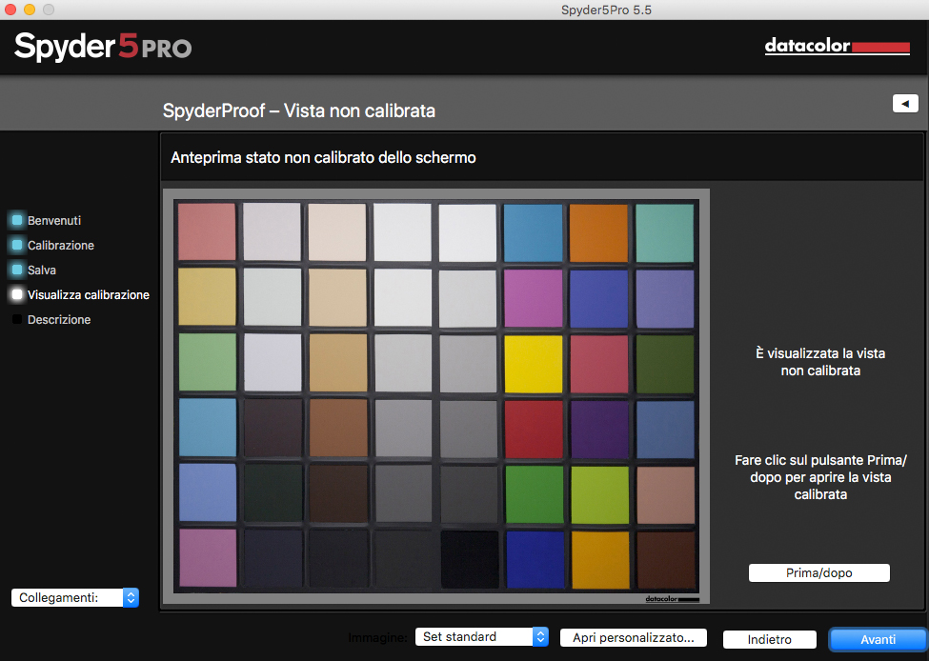Image resolution: width=929 pixels, height=661 pixels.
Task: Click the back arrow icon at top right
Action: click(905, 104)
